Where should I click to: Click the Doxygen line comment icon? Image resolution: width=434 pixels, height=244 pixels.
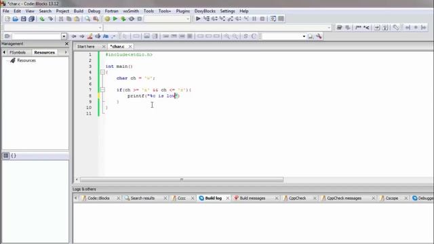pos(366,27)
